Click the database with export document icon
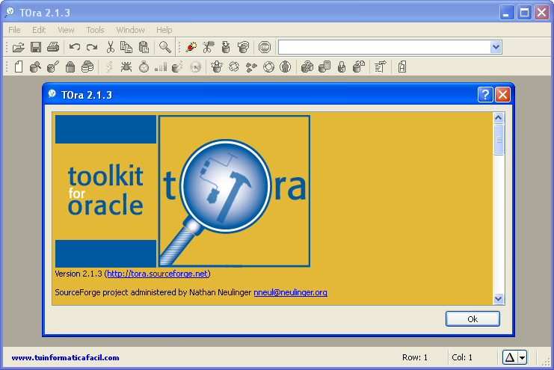The height and width of the screenshot is (370, 554). coord(359,67)
